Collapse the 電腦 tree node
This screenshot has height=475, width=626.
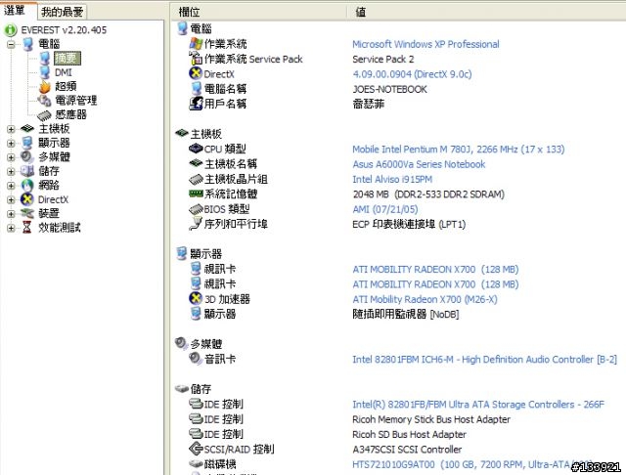[x=11, y=44]
